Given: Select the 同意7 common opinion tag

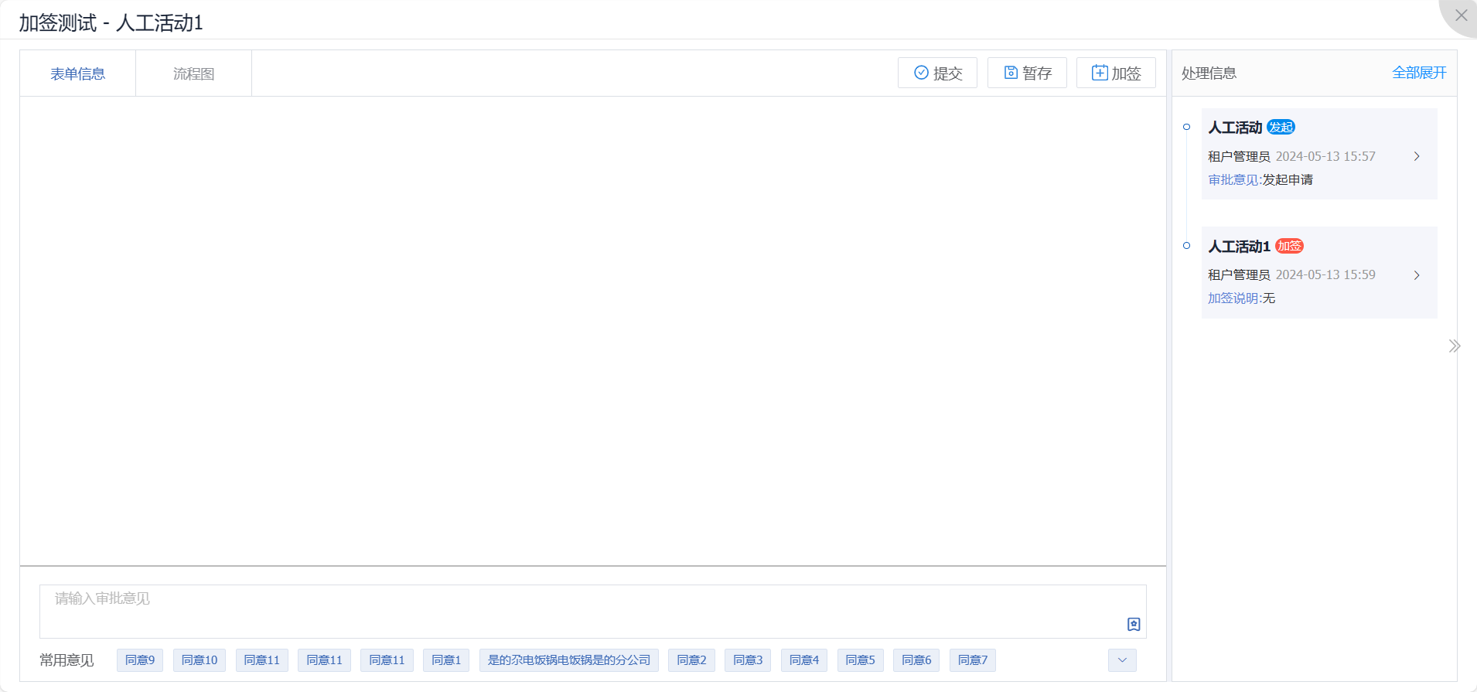Looking at the screenshot, I should pos(972,660).
